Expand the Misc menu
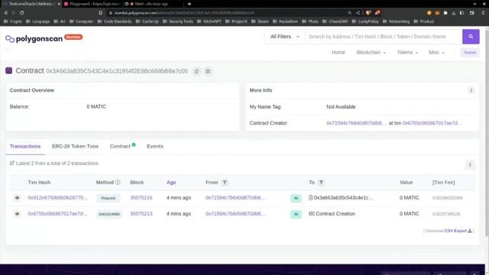The image size is (489, 275). 436,53
